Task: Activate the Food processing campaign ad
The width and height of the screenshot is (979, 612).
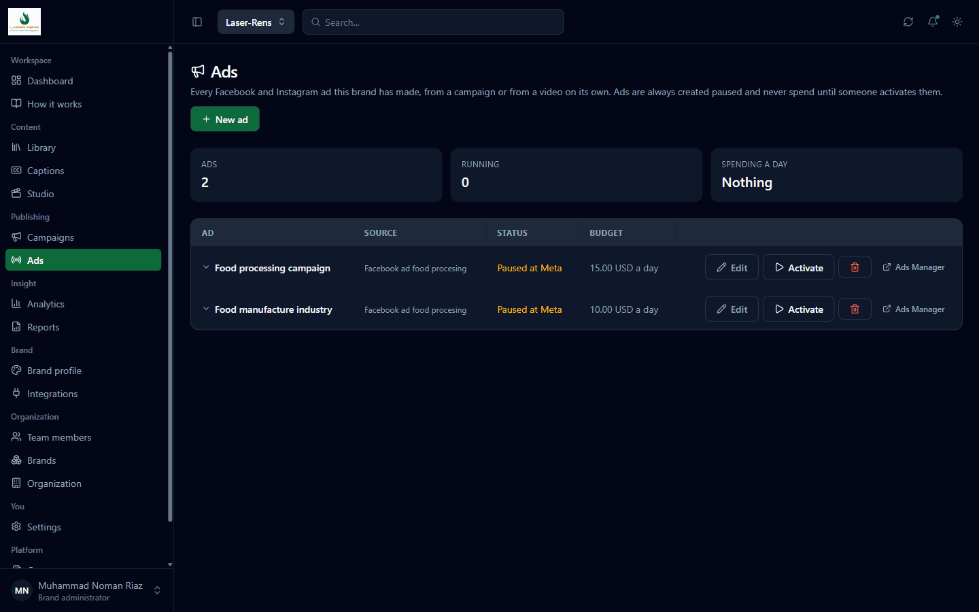Action: click(798, 267)
